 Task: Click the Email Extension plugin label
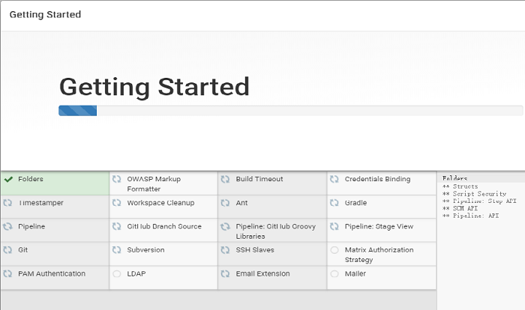pos(262,274)
